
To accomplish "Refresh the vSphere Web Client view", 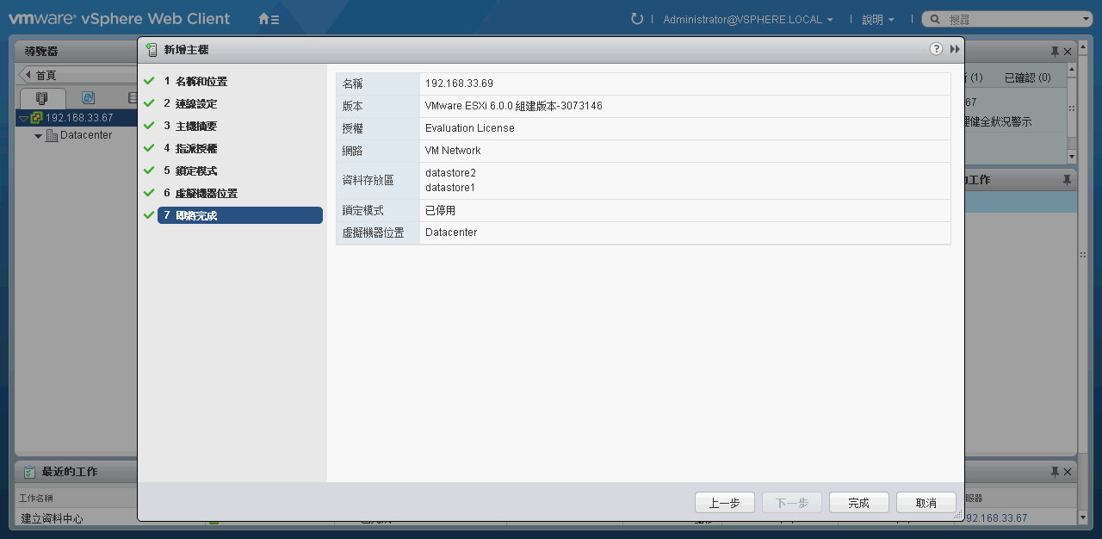I will click(637, 19).
